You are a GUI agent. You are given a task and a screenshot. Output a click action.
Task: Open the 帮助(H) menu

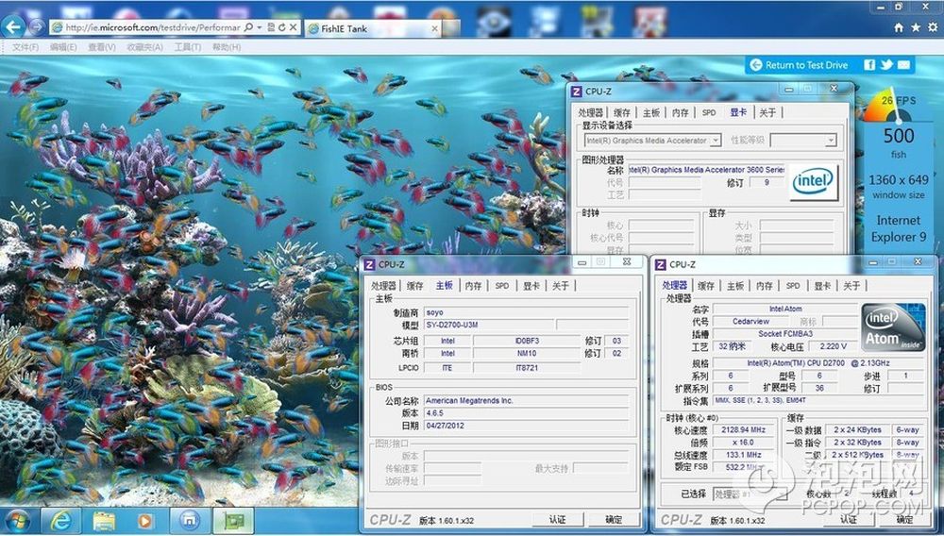227,47
